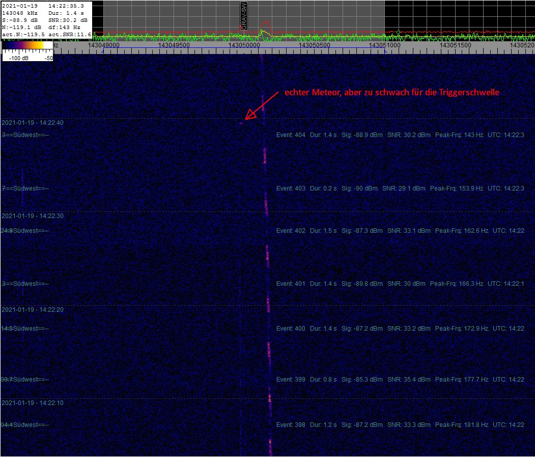Screen dimensions: 535x457
Task: Select the 143049000 frequency axis tick
Action: tap(103, 45)
